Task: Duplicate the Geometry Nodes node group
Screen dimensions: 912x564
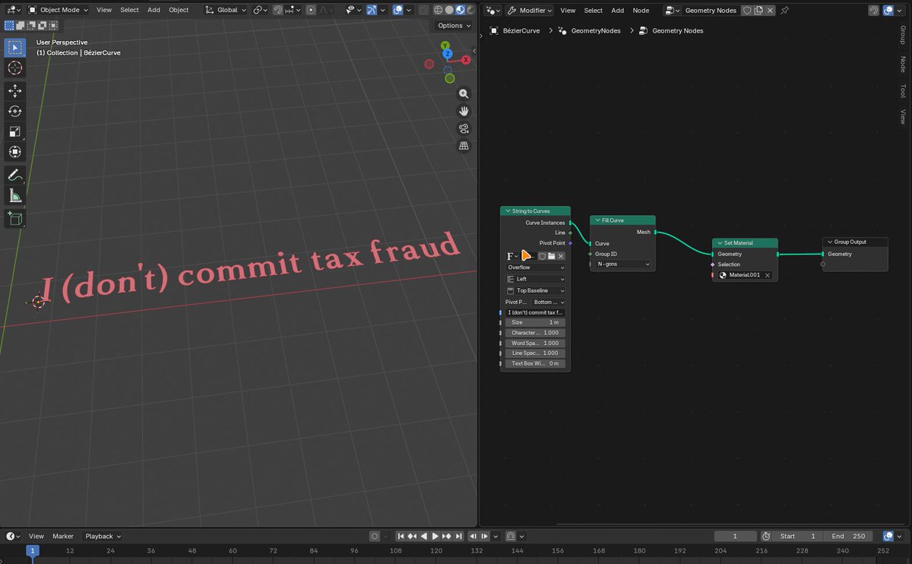Action: pyautogui.click(x=758, y=11)
